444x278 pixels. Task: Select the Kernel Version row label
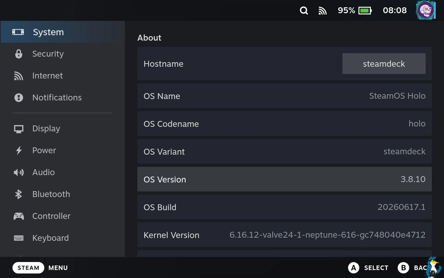171,235
